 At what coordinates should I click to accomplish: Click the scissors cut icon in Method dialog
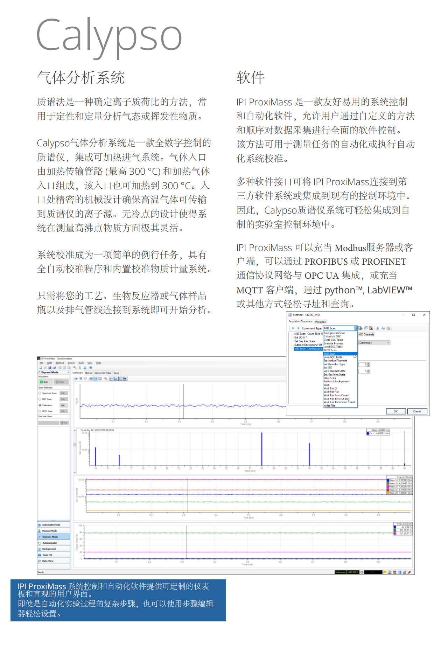coord(378,328)
